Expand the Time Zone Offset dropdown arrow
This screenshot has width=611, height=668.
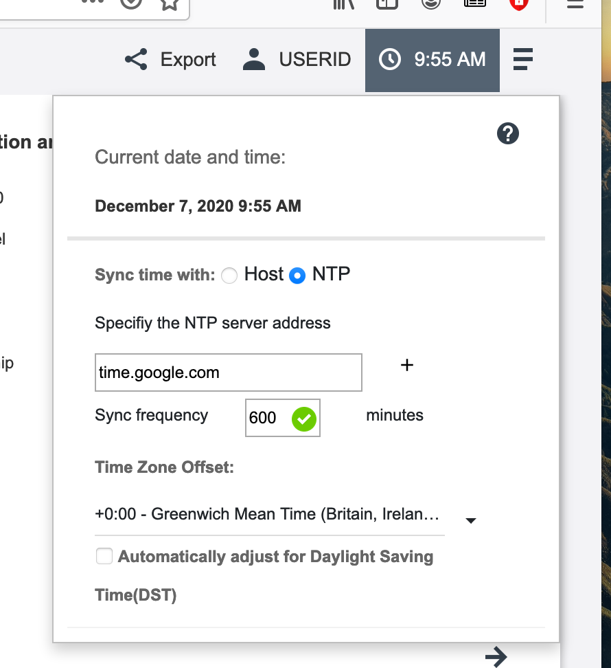pos(470,521)
